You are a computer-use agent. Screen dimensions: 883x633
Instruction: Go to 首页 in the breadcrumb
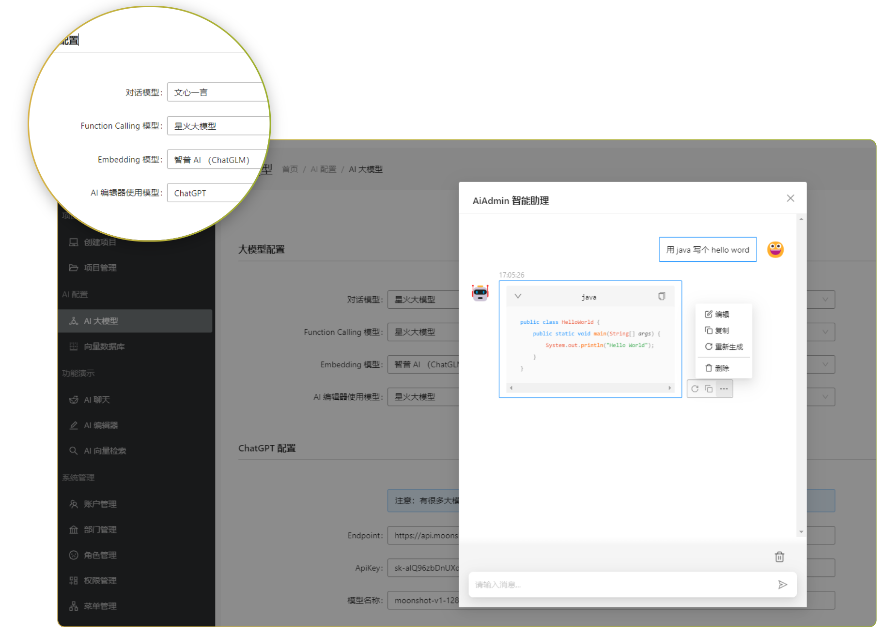click(290, 169)
